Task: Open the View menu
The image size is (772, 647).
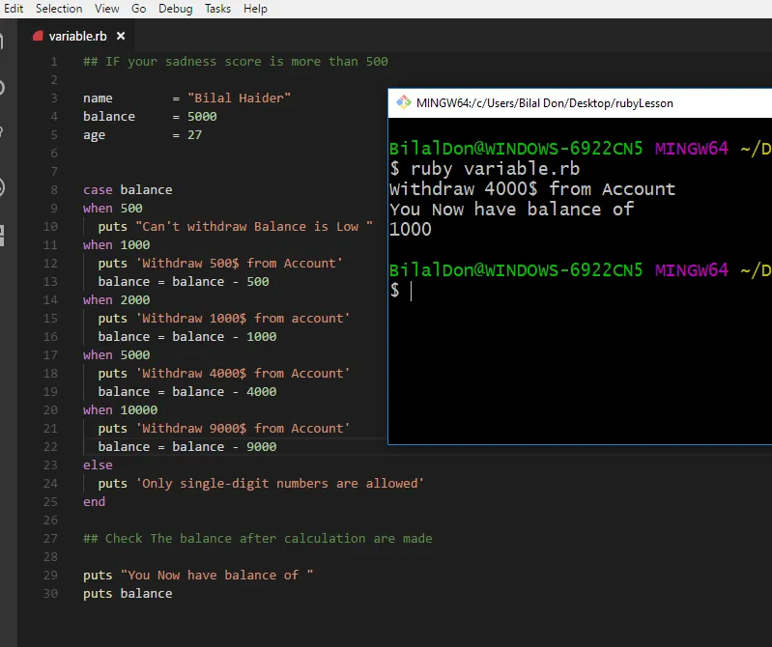Action: pos(107,9)
